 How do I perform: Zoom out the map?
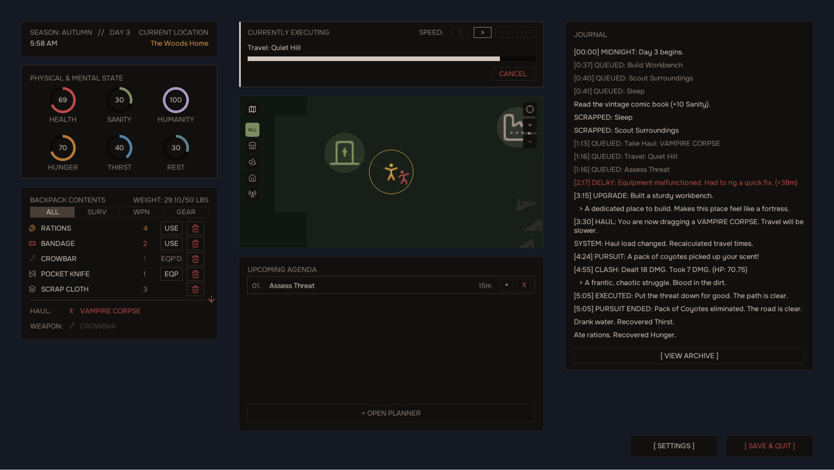pos(530,141)
